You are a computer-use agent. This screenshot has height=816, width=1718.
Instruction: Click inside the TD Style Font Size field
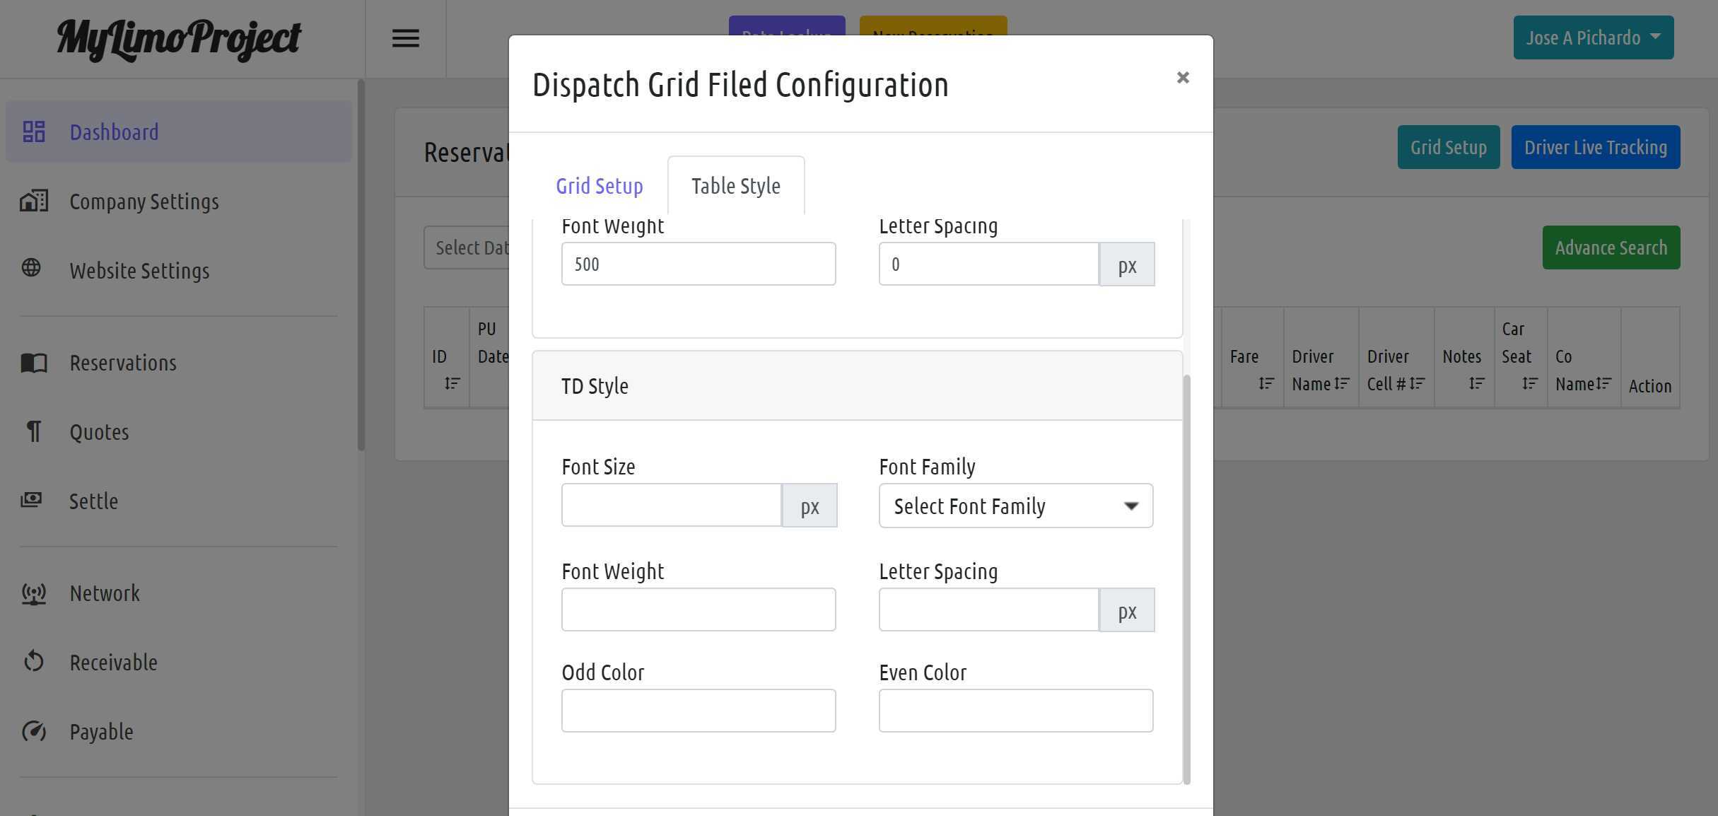click(x=670, y=505)
